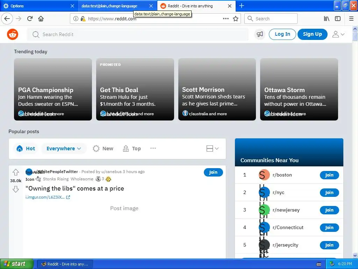Viewport: 358px width, 269px height.
Task: Click the u/canebus username link
Action: coord(112,172)
